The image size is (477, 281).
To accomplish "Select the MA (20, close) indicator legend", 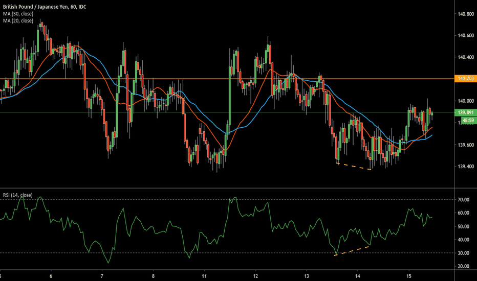I will [17, 20].
